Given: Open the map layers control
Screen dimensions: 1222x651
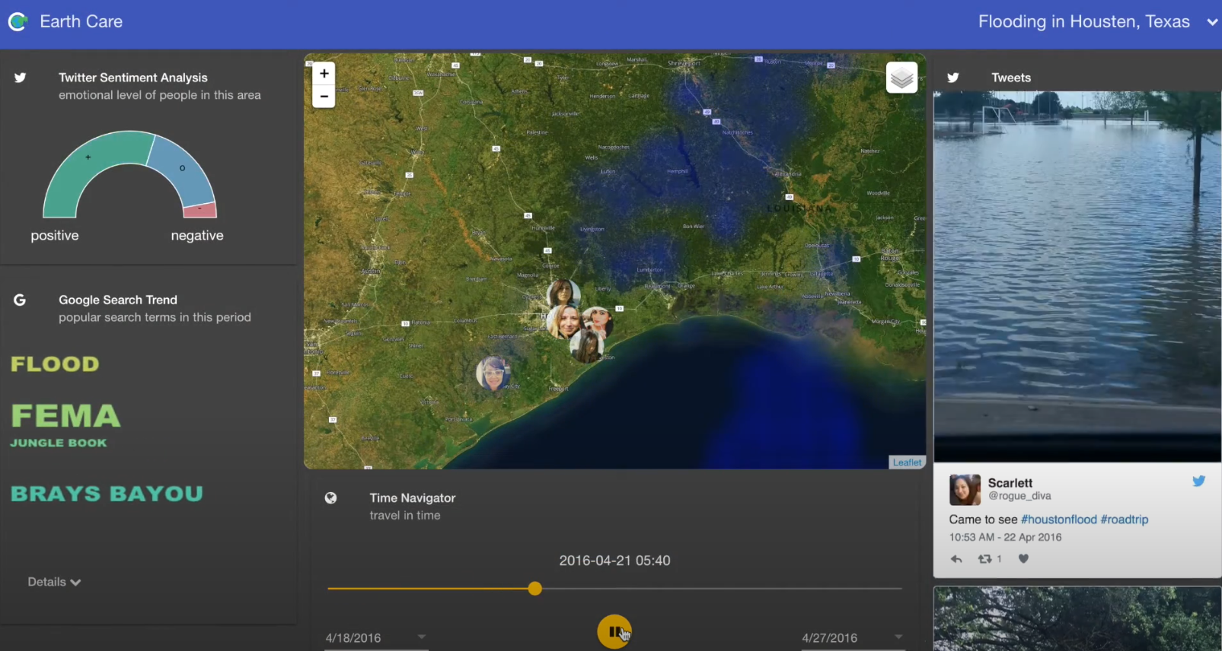Looking at the screenshot, I should pyautogui.click(x=901, y=78).
